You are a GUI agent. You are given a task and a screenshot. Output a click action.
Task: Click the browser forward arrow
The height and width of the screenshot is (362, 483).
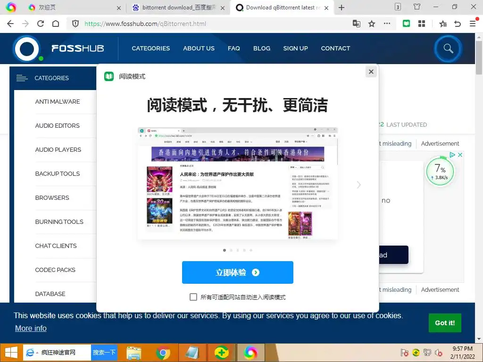(25, 24)
